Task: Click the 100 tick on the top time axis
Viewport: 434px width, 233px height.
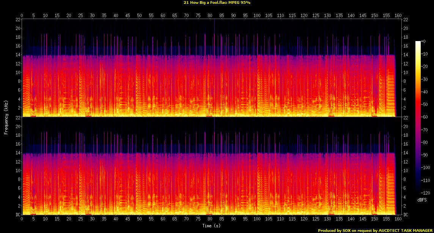Action: 258,16
